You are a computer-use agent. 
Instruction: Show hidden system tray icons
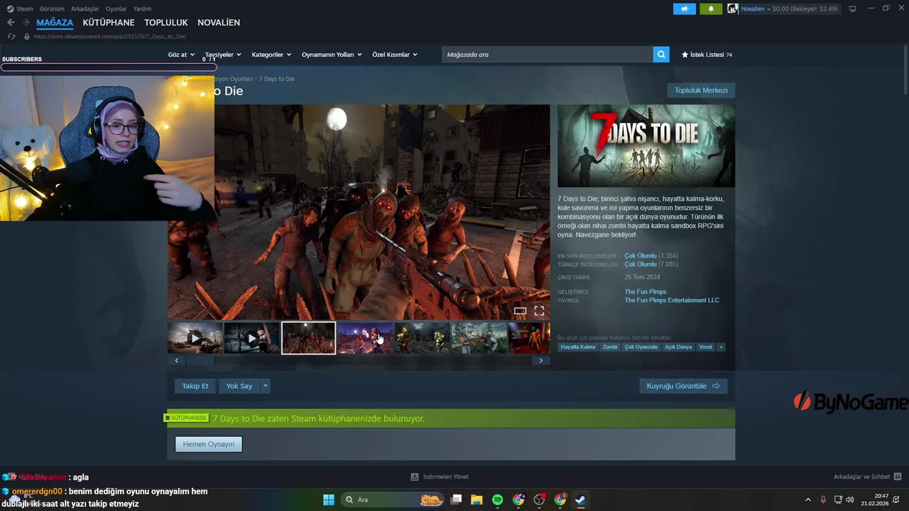[x=807, y=500]
